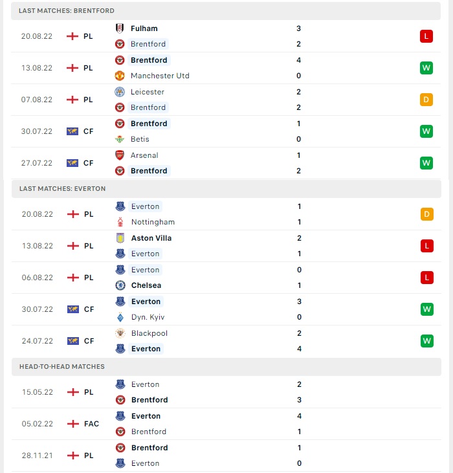This screenshot has width=453, height=473.
Task: Open the Brentford vs Manchester Utd match
Action: click(226, 68)
